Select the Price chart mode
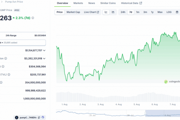 tap(60, 12)
